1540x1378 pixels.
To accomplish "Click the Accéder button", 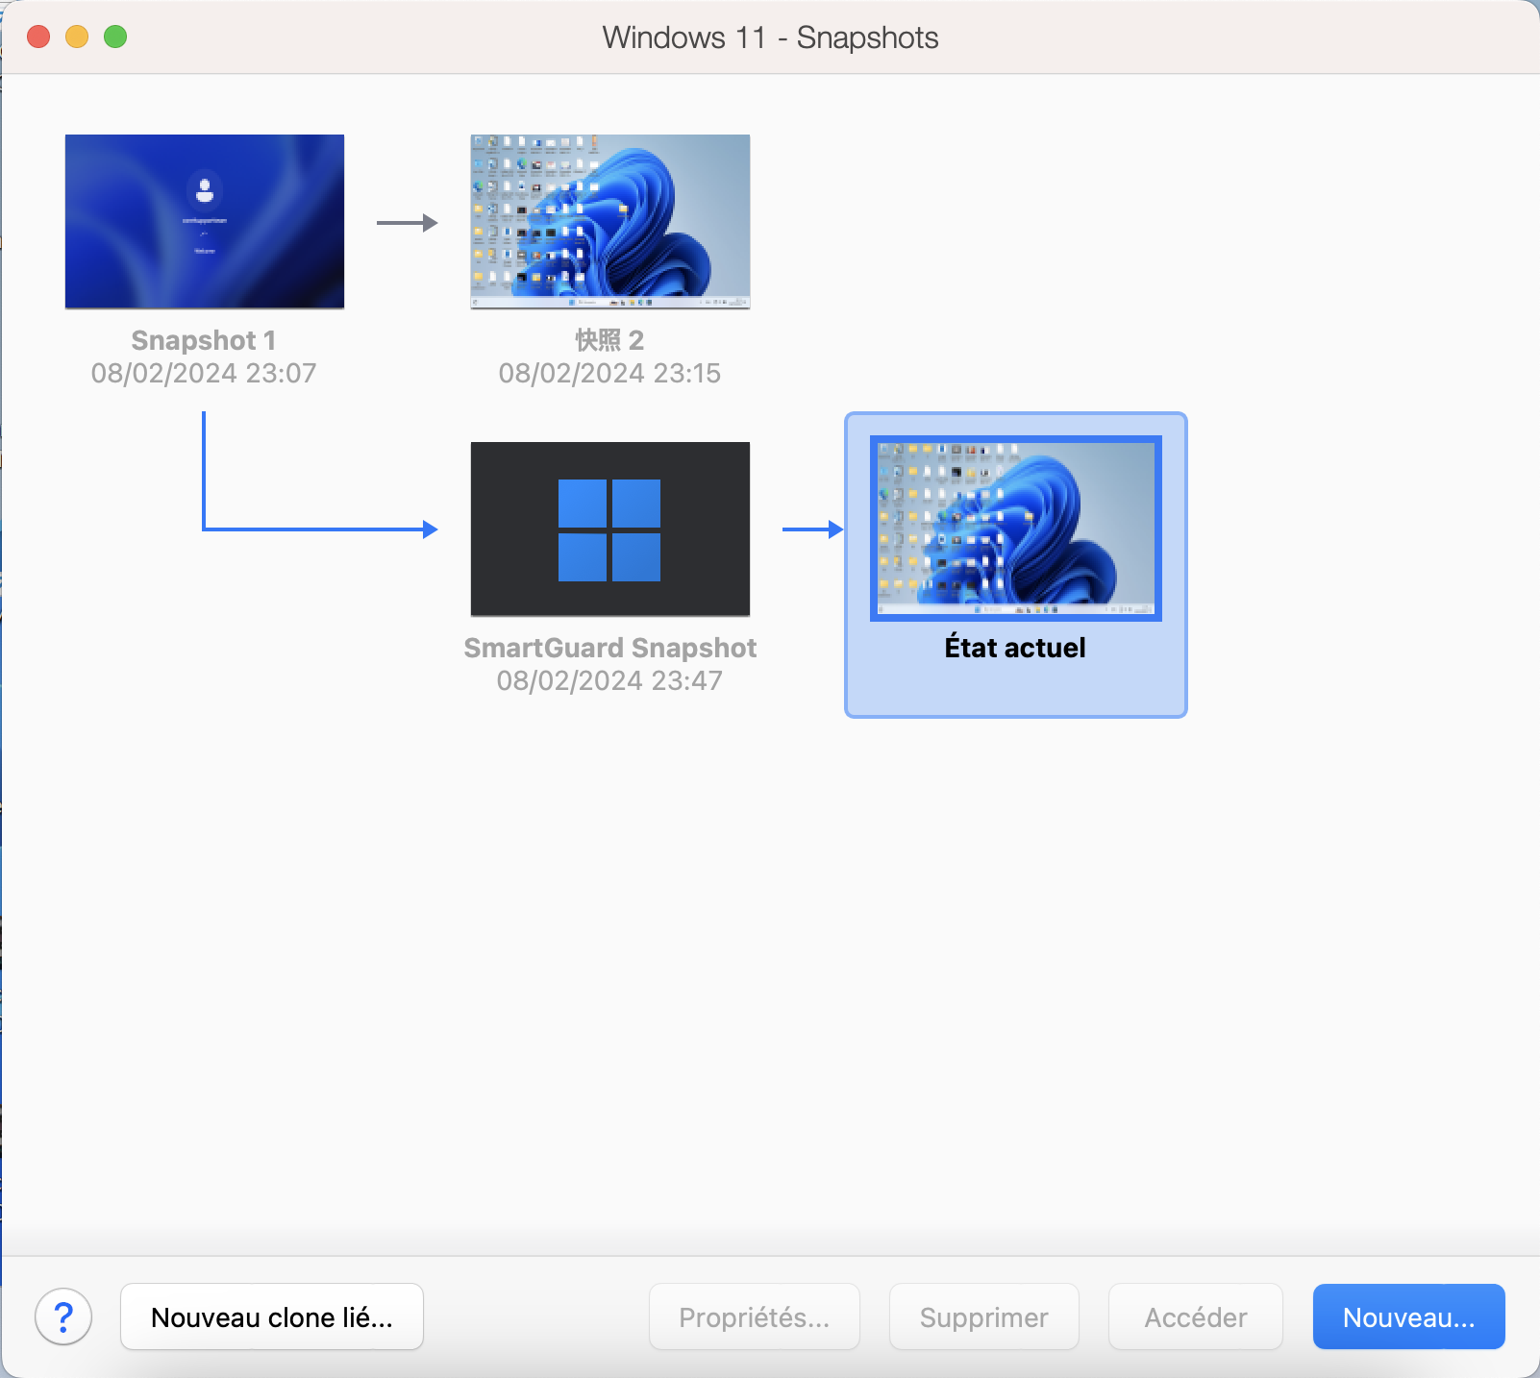I will [1195, 1316].
